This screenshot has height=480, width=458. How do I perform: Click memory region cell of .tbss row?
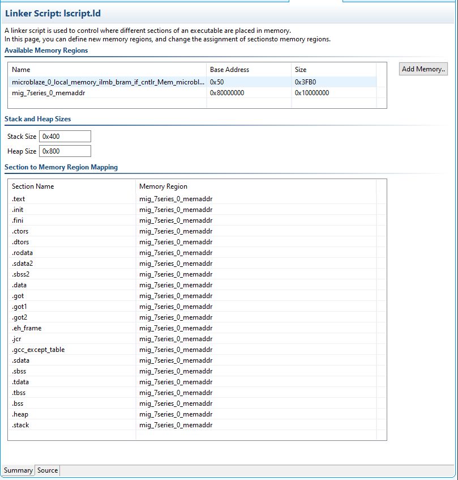[176, 393]
